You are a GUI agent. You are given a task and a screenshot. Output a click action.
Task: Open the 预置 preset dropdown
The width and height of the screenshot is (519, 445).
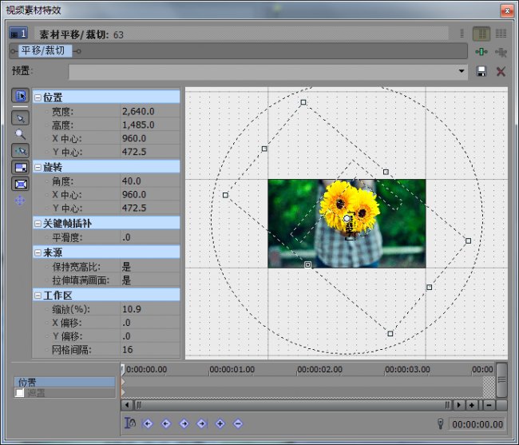(462, 72)
